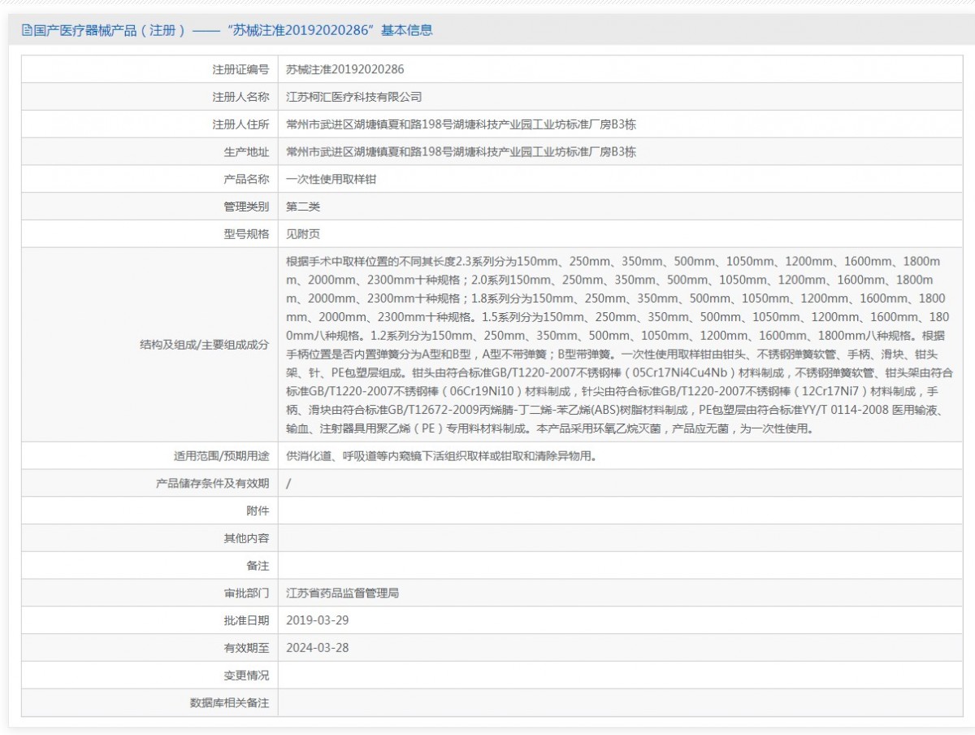Click the 审批部门 label

pyautogui.click(x=246, y=594)
